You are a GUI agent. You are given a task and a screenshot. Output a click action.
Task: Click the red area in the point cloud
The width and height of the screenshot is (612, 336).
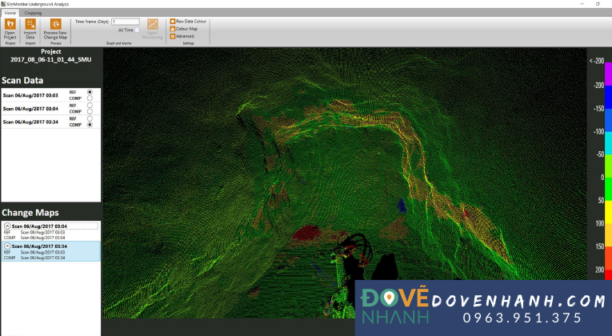coord(306,233)
